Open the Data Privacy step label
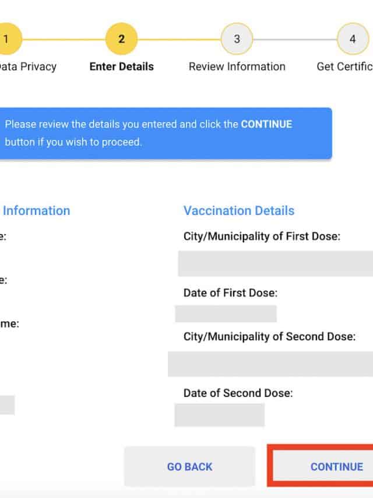The width and height of the screenshot is (373, 498). (x=28, y=67)
